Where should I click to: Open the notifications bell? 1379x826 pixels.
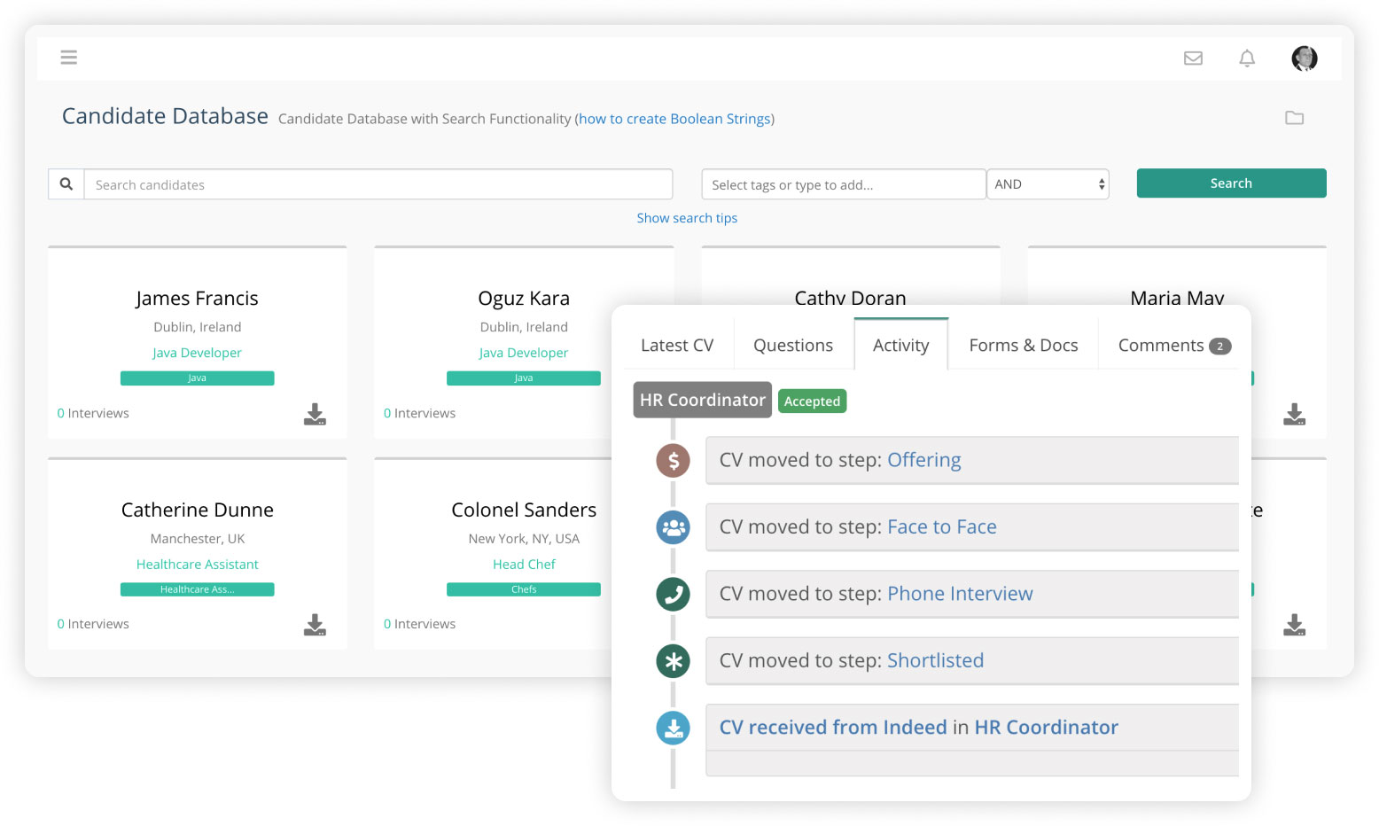(x=1247, y=58)
